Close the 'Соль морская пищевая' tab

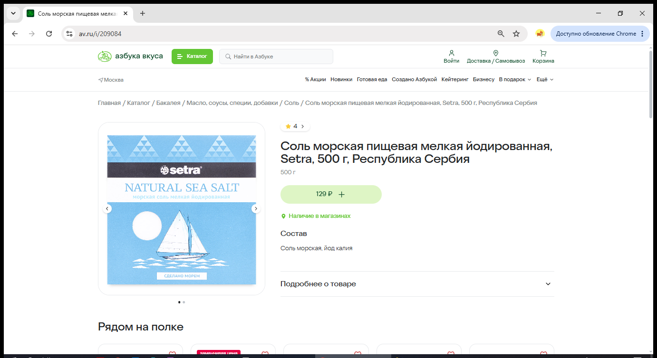tap(126, 13)
